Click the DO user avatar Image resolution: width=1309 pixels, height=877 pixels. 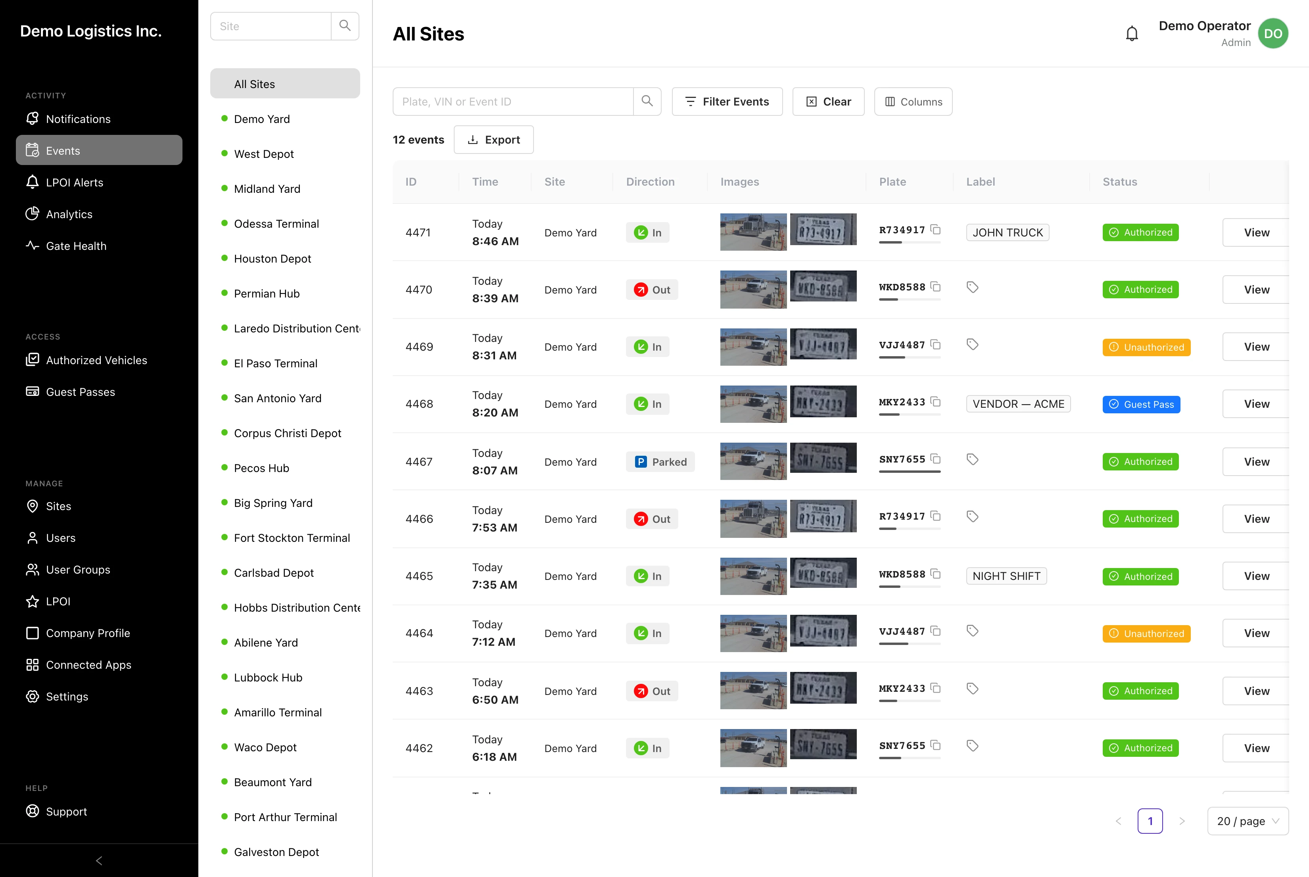pos(1273,34)
